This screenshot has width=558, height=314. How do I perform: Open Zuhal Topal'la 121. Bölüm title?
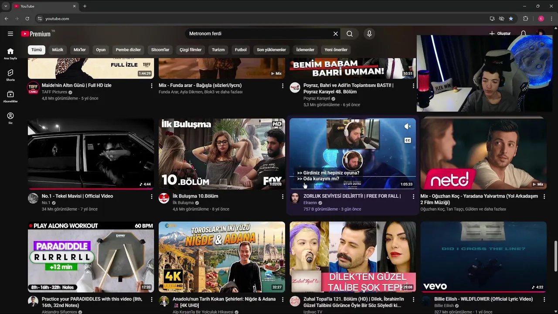click(x=354, y=302)
